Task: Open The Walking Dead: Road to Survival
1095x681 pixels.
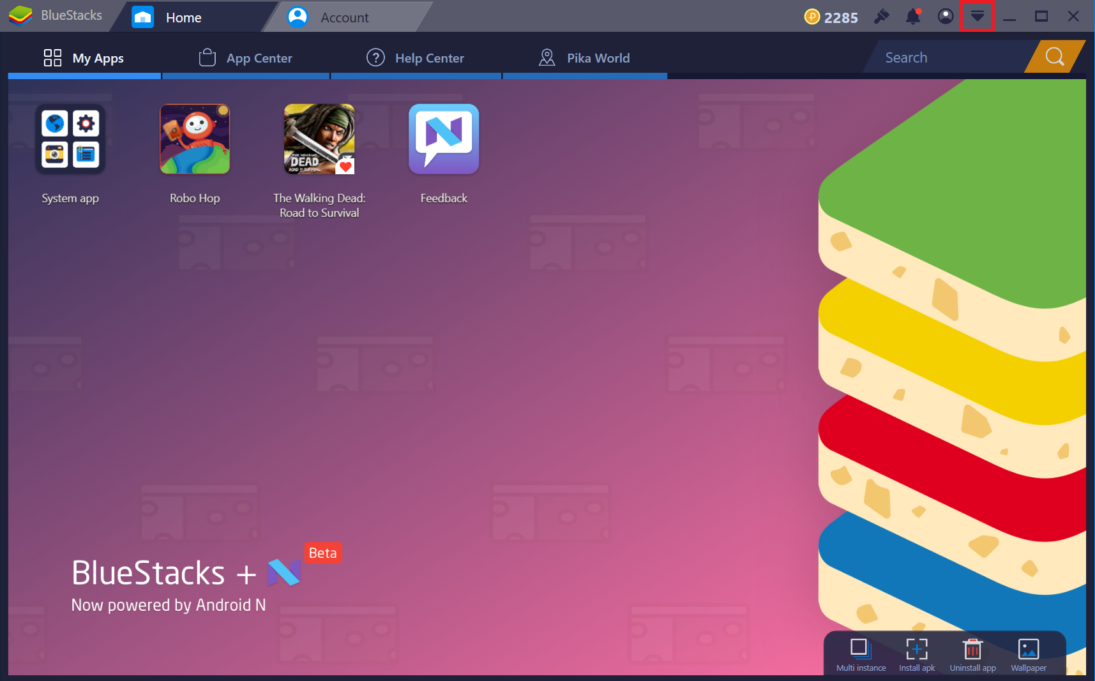Action: pos(319,139)
